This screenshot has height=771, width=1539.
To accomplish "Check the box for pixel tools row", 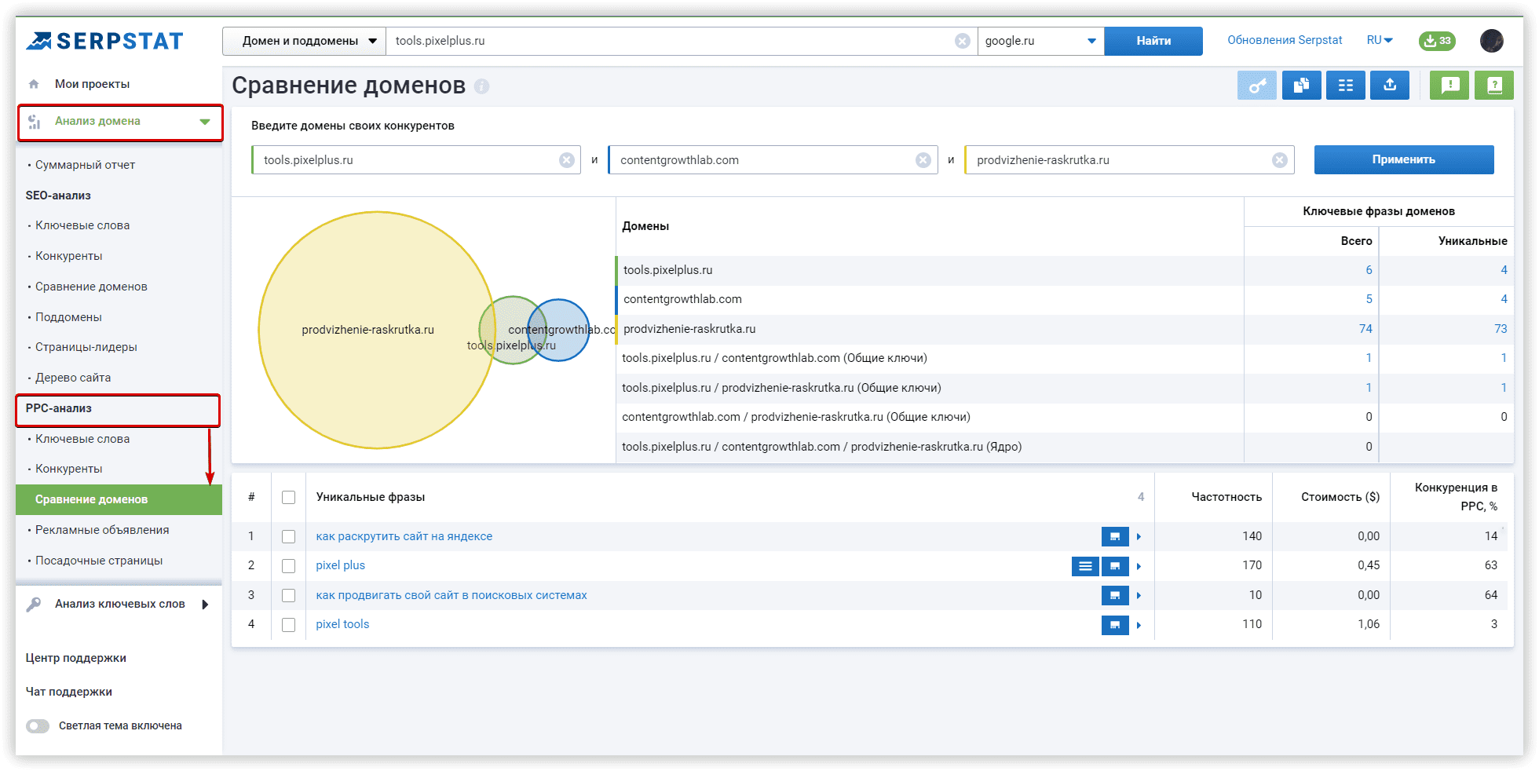I will click(289, 625).
